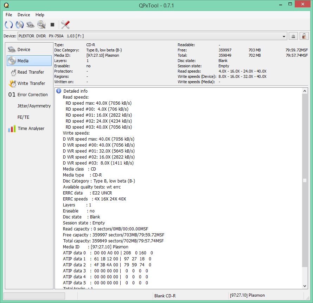Click the Write Transfer burning stopwatch icon

point(12,84)
